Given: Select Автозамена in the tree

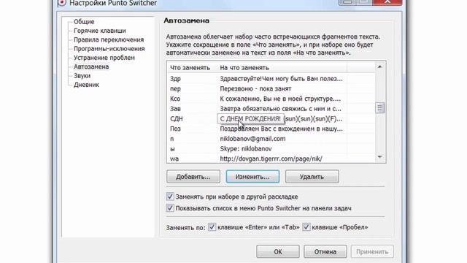Looking at the screenshot, I should point(91,66).
